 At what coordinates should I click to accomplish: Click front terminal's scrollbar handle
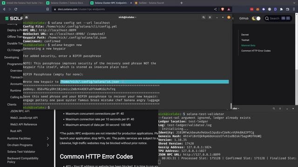click(231, 106)
